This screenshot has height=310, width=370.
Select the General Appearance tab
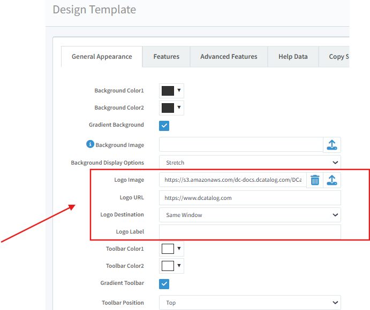coord(102,57)
